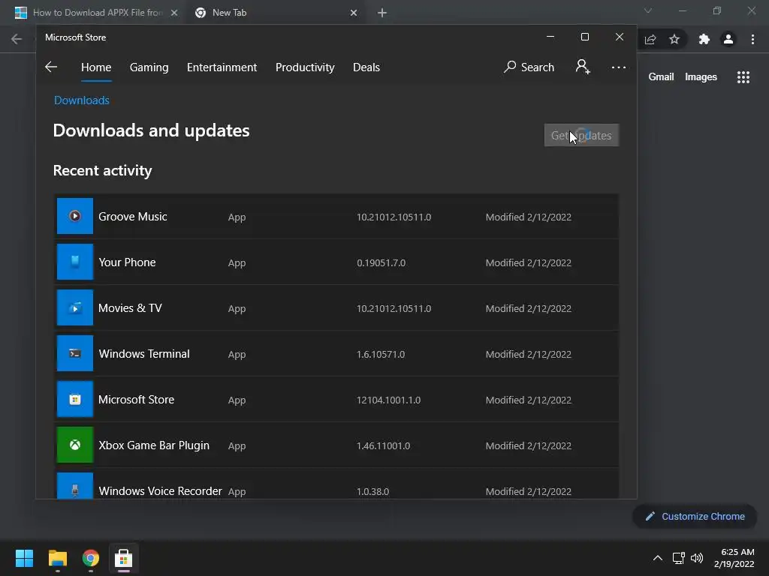The height and width of the screenshot is (576, 769).
Task: Open volume tray icon
Action: pos(696,558)
